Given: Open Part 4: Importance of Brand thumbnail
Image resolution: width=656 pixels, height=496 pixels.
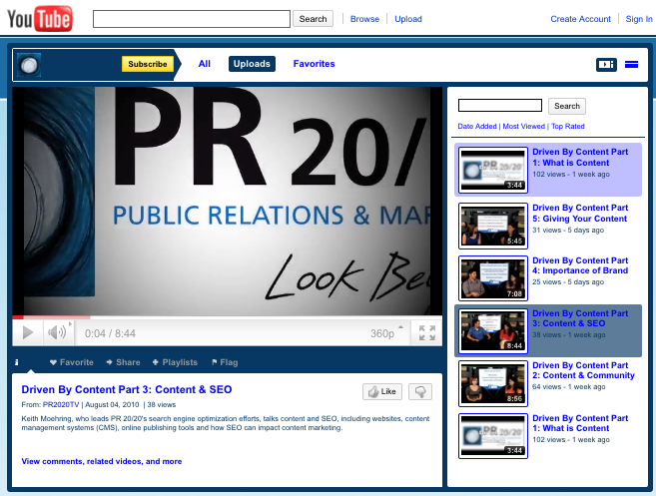Looking at the screenshot, I should tap(493, 278).
